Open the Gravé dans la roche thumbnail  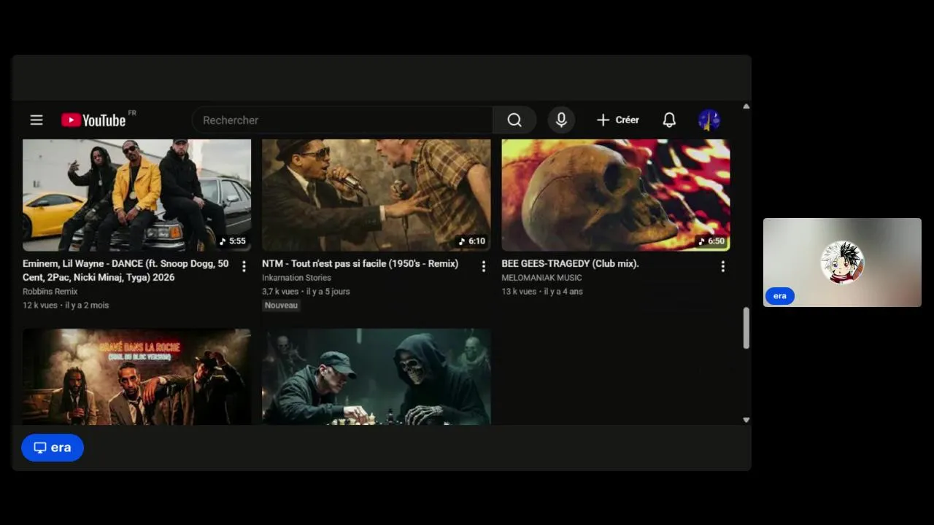click(136, 376)
